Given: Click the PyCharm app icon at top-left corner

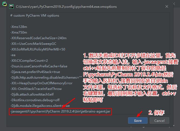Looking at the screenshot, I should (4, 4).
